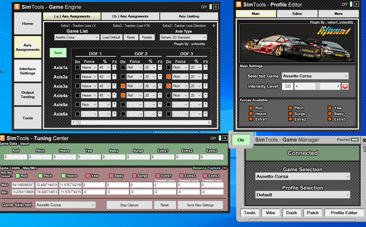Image resolution: width=366 pixels, height=227 pixels.
Task: Open Axis2a DOF 1 filter asterisk button
Action: [114, 77]
